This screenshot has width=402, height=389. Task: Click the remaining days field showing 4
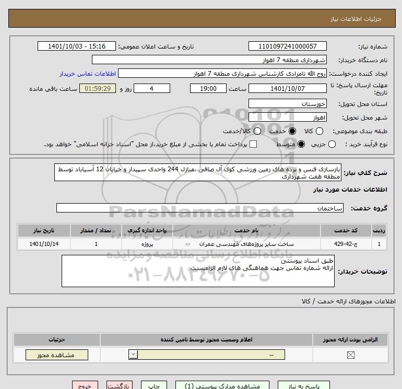coord(152,88)
